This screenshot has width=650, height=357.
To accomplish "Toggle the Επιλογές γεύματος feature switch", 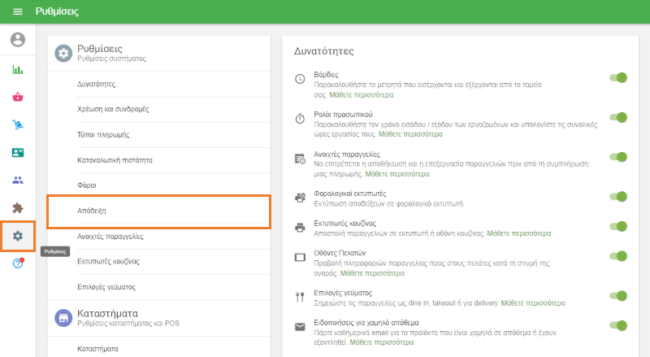I will 619,296.
